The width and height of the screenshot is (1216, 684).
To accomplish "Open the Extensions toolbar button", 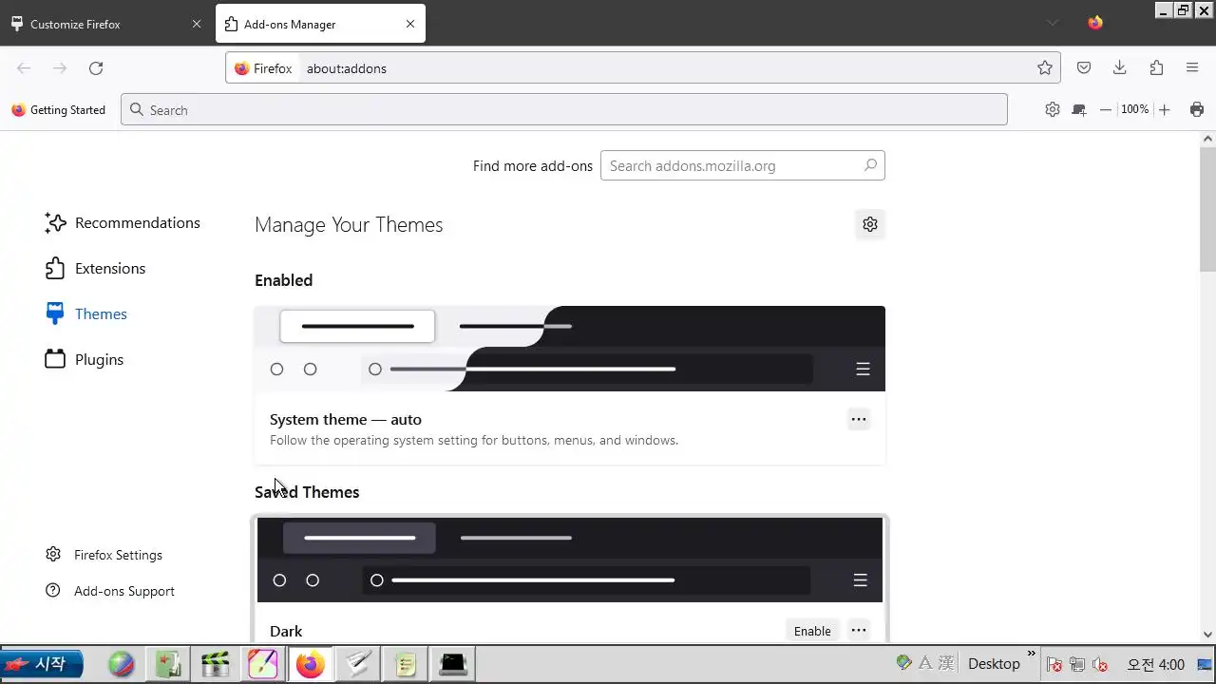I will coord(1156,67).
